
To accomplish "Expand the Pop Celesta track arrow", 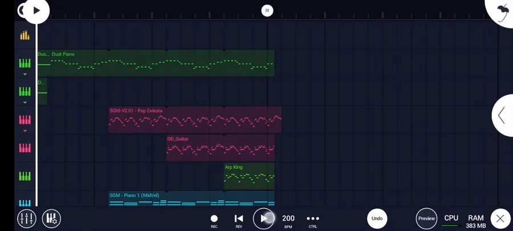I will pyautogui.click(x=25, y=131).
